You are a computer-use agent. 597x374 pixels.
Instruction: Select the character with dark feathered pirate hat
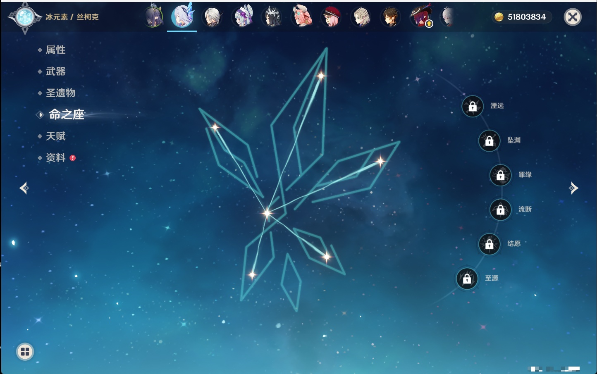(420, 16)
